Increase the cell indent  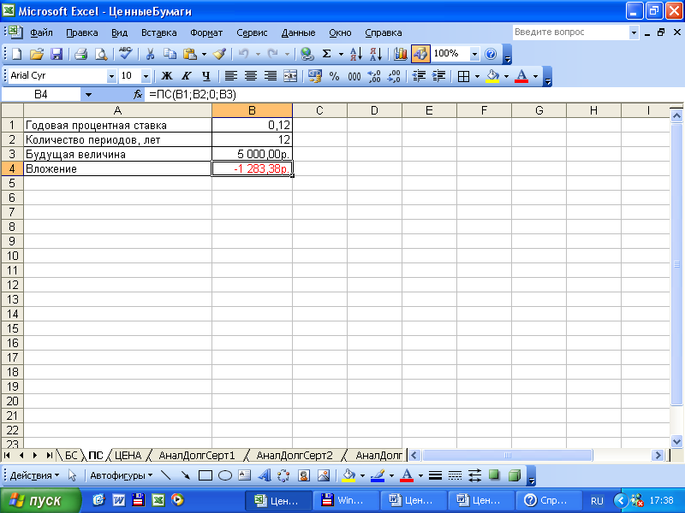438,76
